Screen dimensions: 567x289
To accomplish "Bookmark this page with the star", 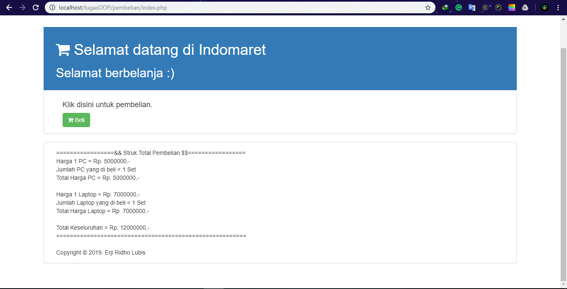I will click(x=428, y=7).
